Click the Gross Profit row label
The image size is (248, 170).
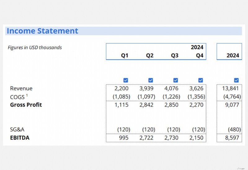click(x=26, y=105)
